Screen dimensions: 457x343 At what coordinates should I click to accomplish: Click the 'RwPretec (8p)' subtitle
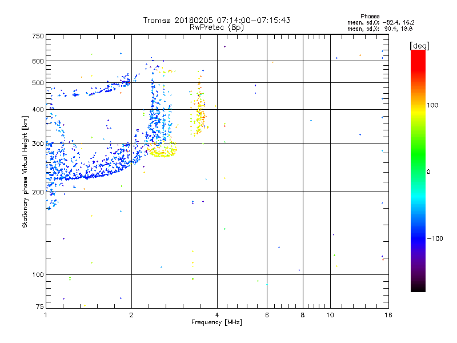point(217,27)
